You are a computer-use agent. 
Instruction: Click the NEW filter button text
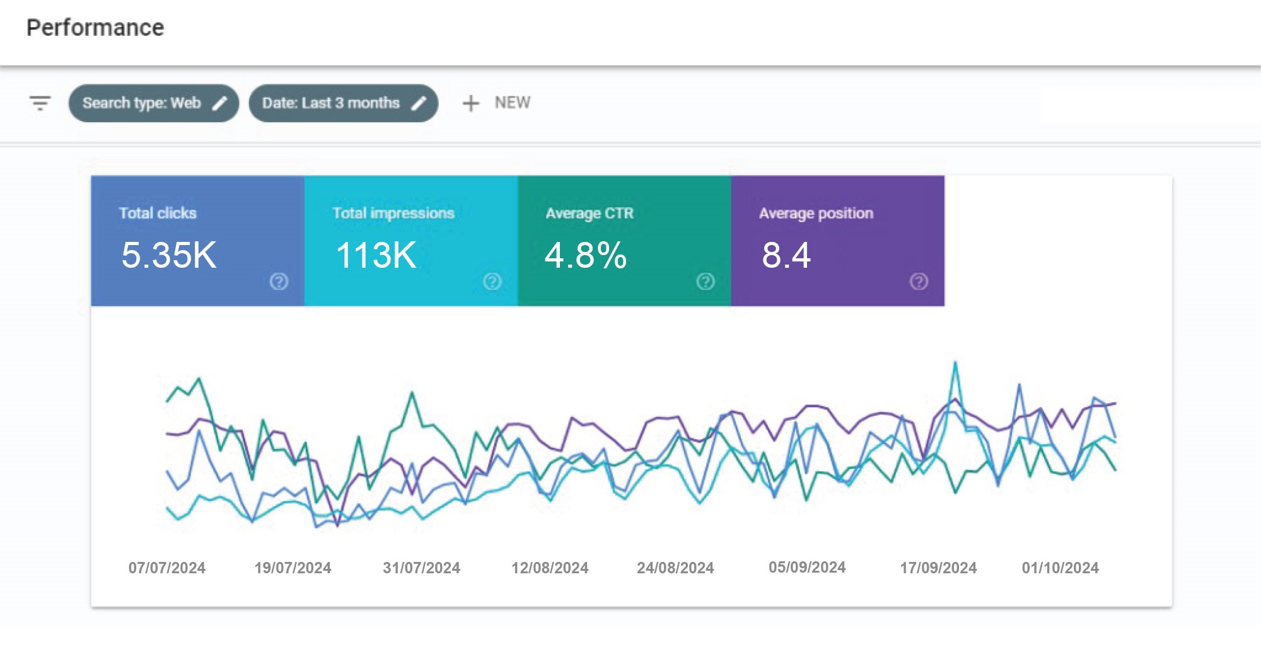tap(512, 103)
